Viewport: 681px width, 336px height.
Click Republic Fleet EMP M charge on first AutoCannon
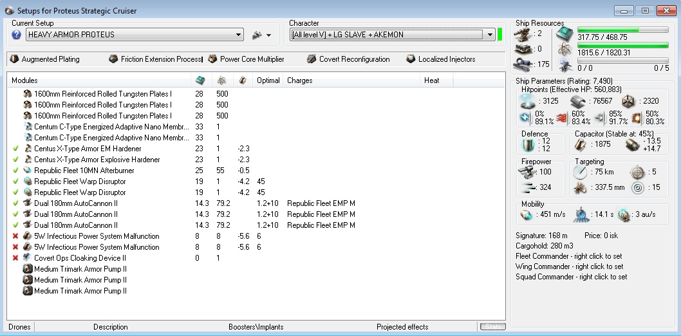(x=321, y=203)
